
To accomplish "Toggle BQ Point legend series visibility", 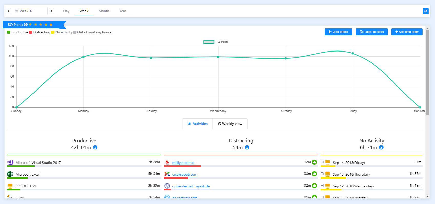I will [x=209, y=42].
